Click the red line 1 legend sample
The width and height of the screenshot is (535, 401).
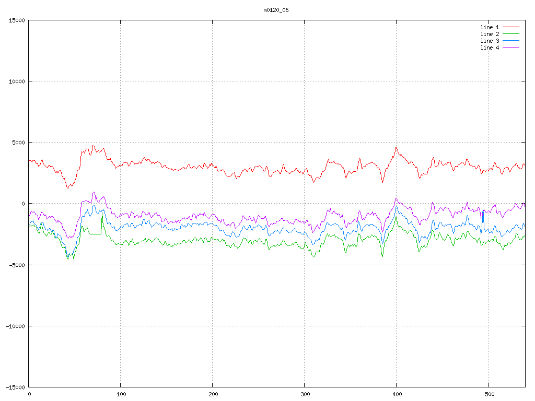511,27
